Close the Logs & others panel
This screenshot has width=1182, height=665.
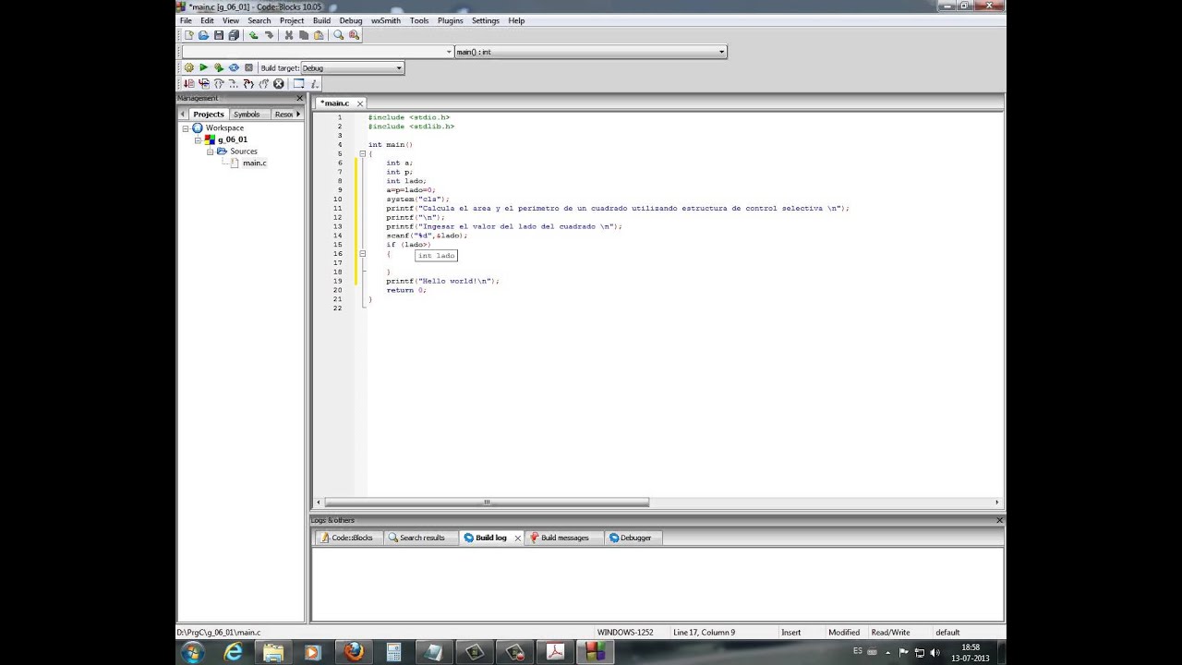tap(999, 520)
